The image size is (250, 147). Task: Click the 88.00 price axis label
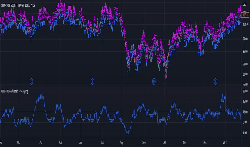(245, 74)
